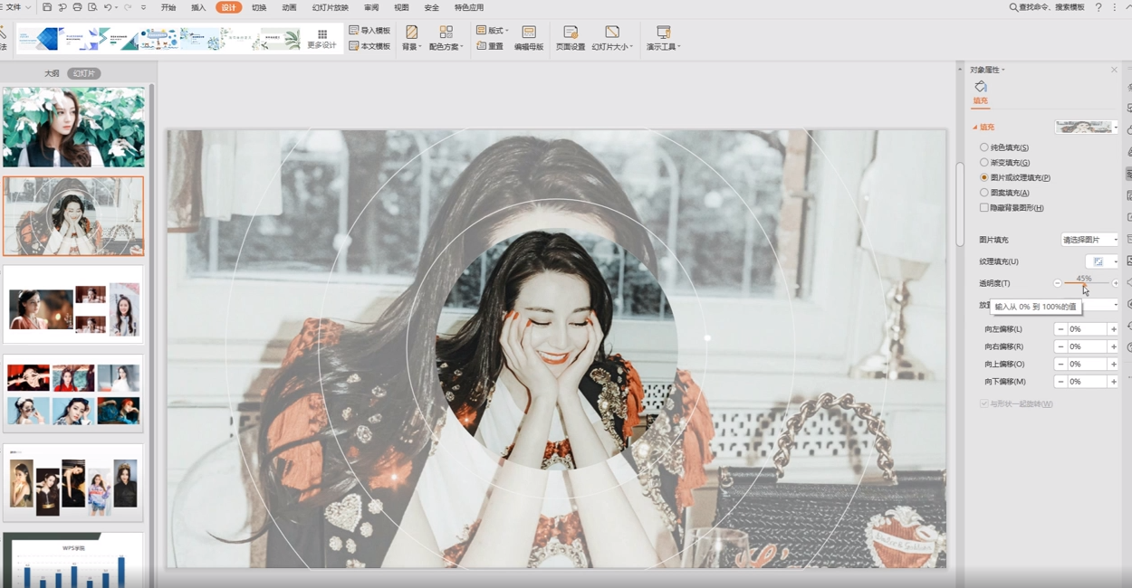Expand the 版式 layout dropdown
1132x588 pixels.
click(x=493, y=30)
